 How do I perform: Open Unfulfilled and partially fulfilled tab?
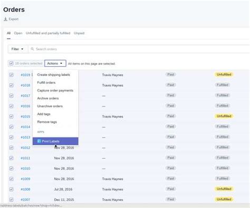point(48,33)
